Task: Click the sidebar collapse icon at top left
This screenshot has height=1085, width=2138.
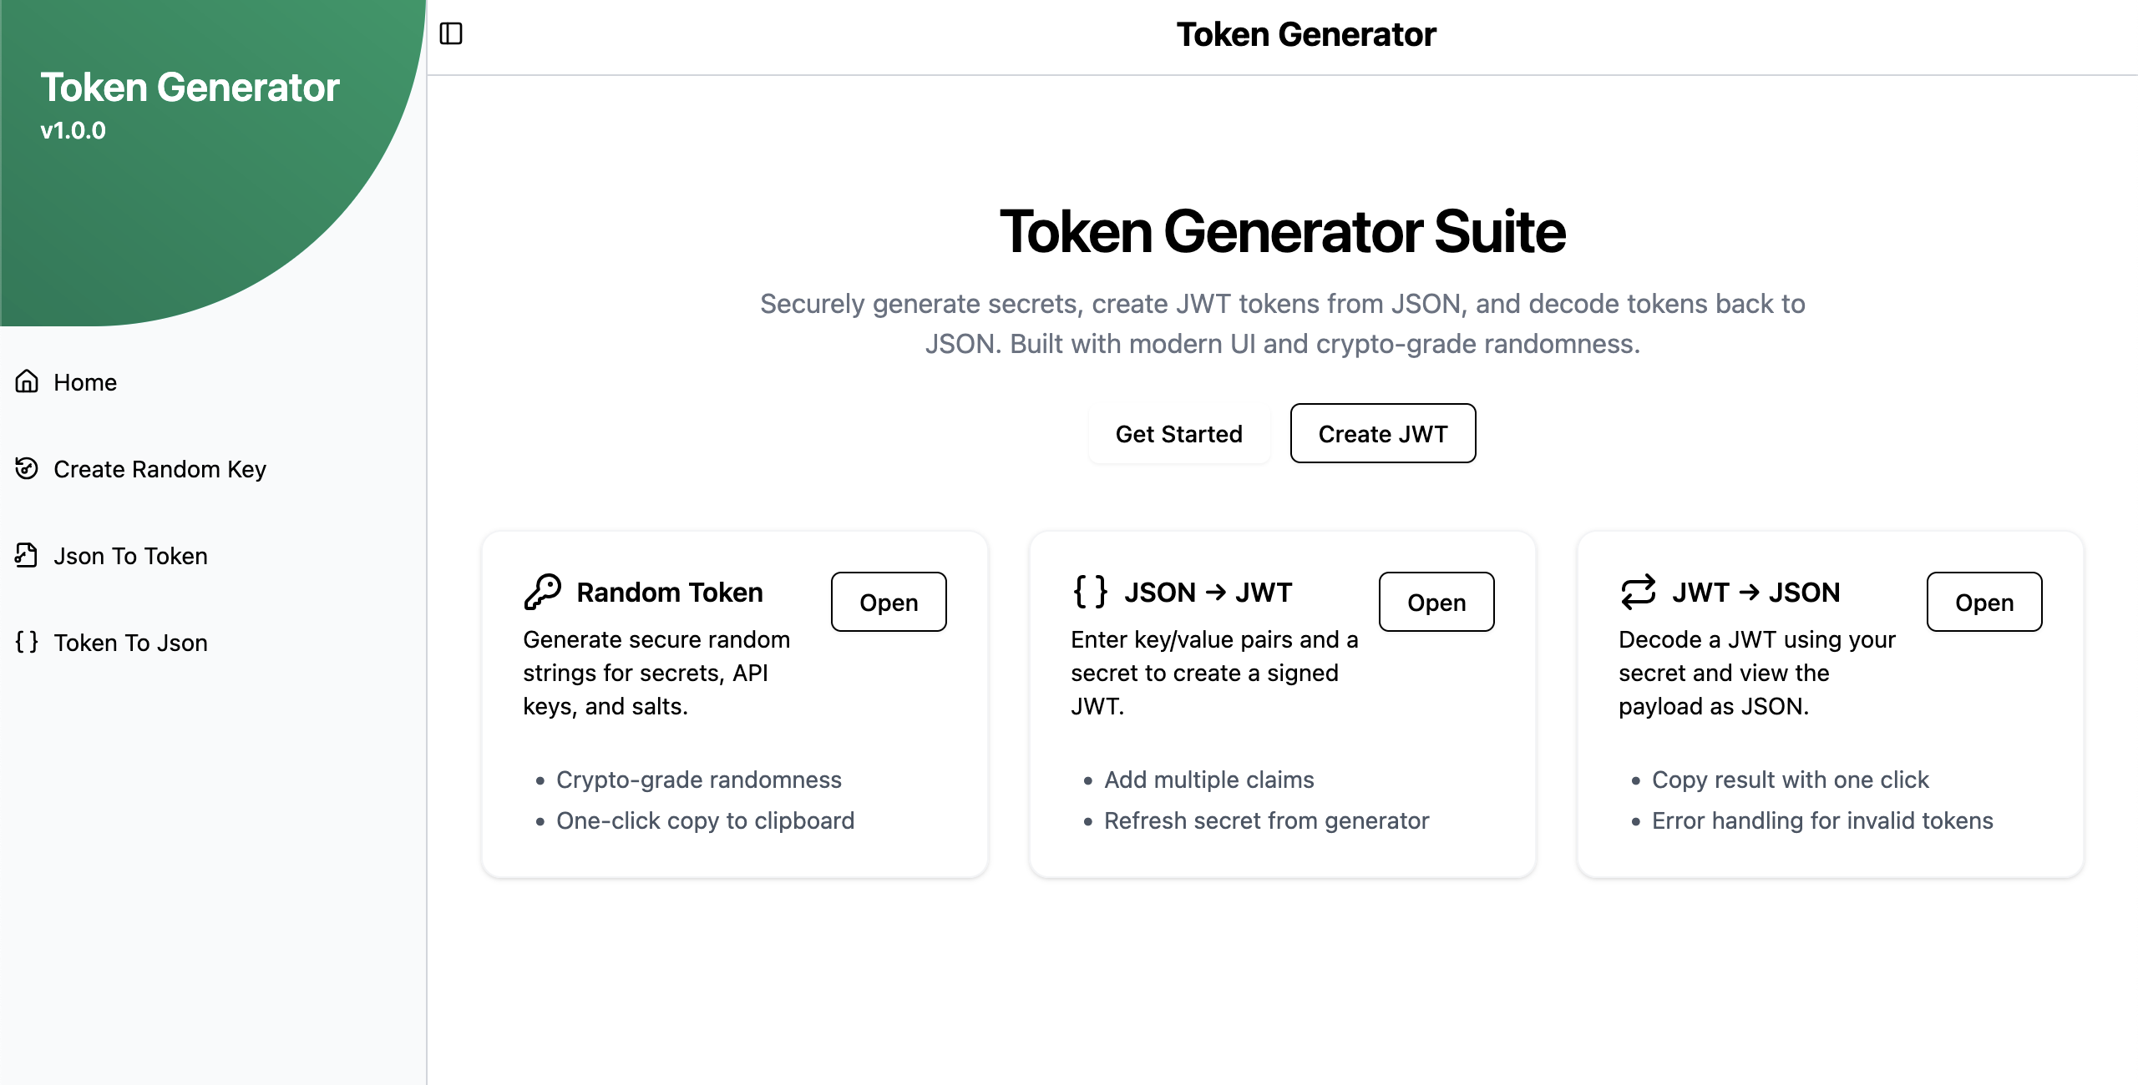Action: coord(452,33)
